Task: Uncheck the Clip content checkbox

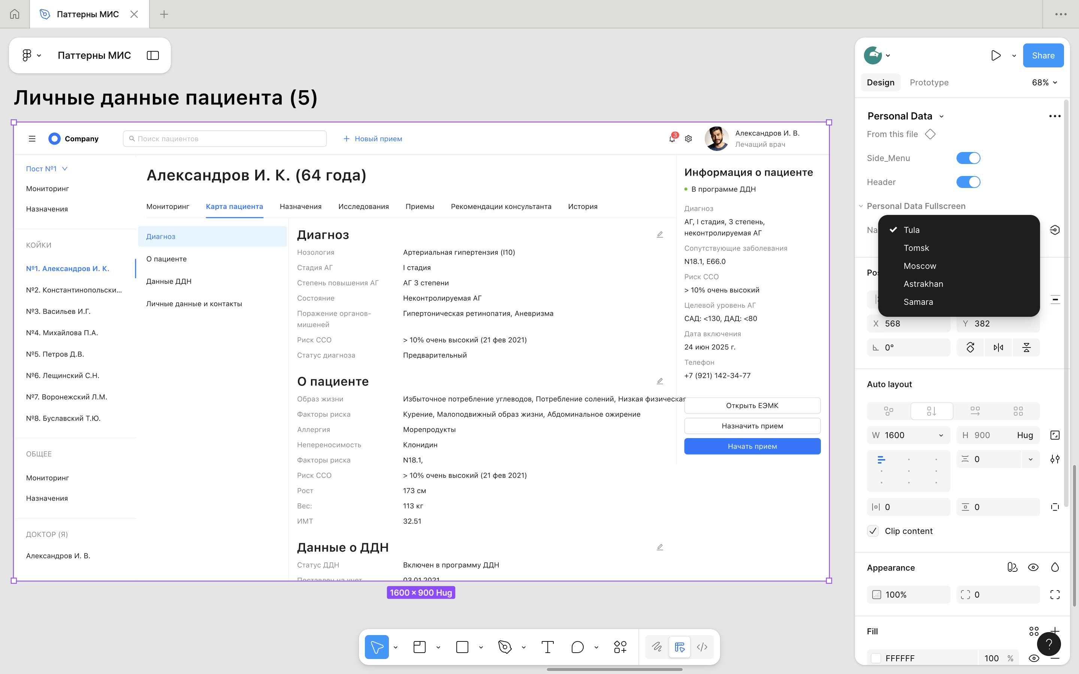Action: [873, 531]
